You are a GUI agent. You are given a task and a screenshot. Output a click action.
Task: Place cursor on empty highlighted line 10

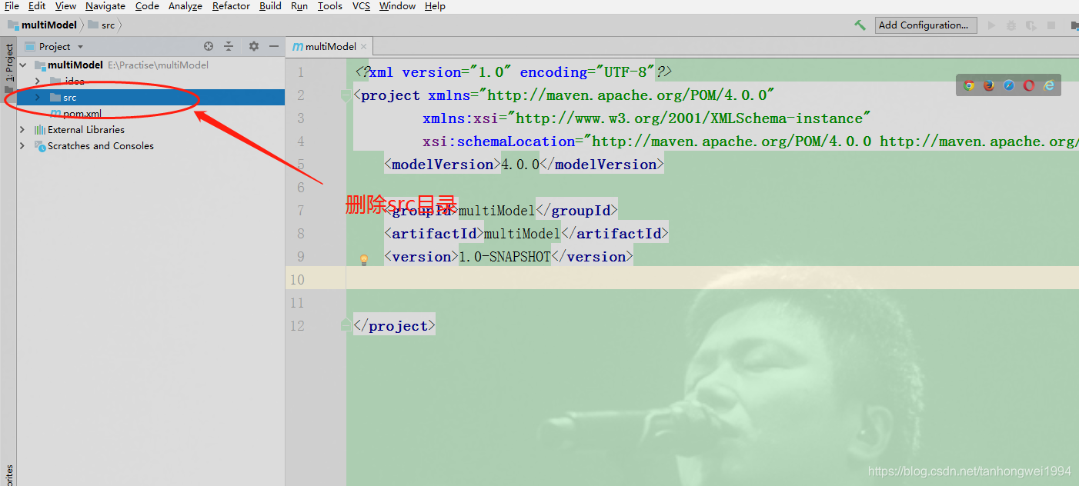(x=713, y=278)
